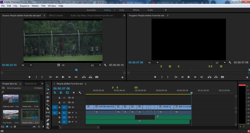Switch to the Color workspace

122,10
